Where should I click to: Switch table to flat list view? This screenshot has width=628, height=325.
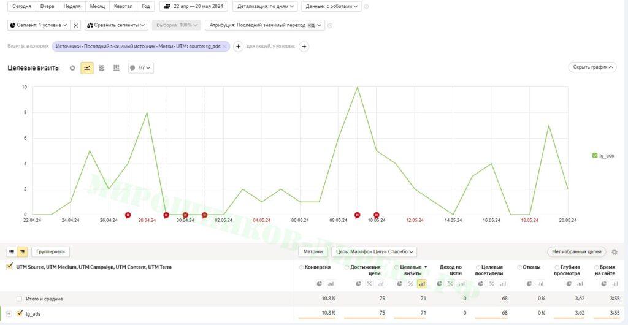click(12, 251)
